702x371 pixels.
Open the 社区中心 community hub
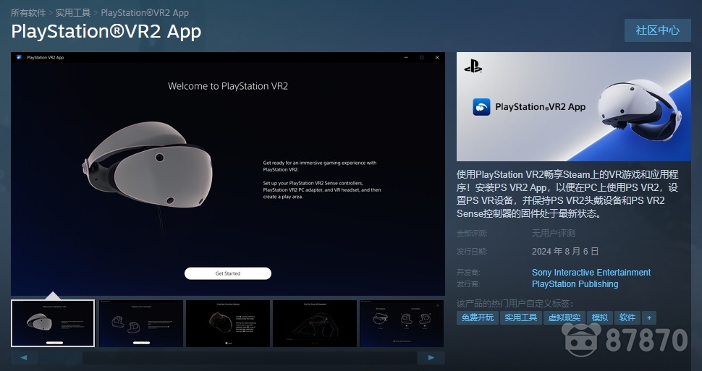(x=657, y=30)
